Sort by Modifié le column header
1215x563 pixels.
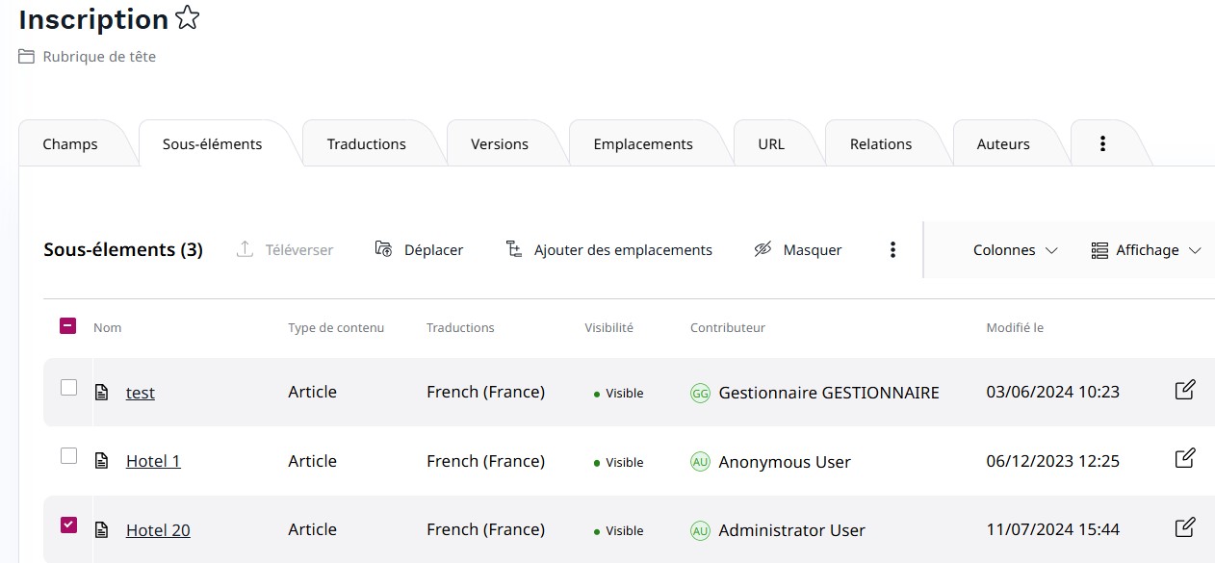pyautogui.click(x=1015, y=328)
